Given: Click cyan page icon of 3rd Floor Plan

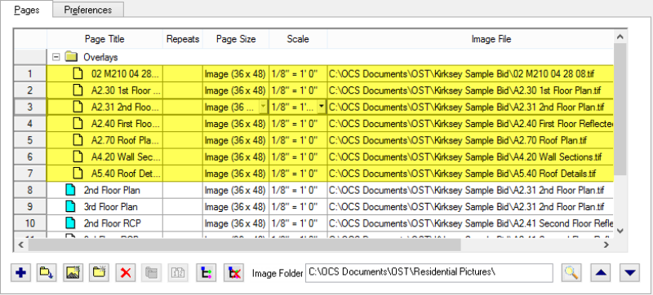Looking at the screenshot, I should pyautogui.click(x=70, y=207).
